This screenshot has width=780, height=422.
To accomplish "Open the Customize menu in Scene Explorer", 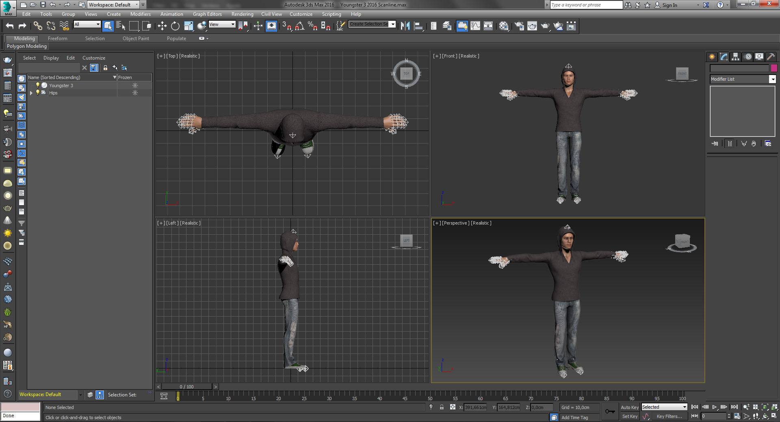I will point(93,58).
